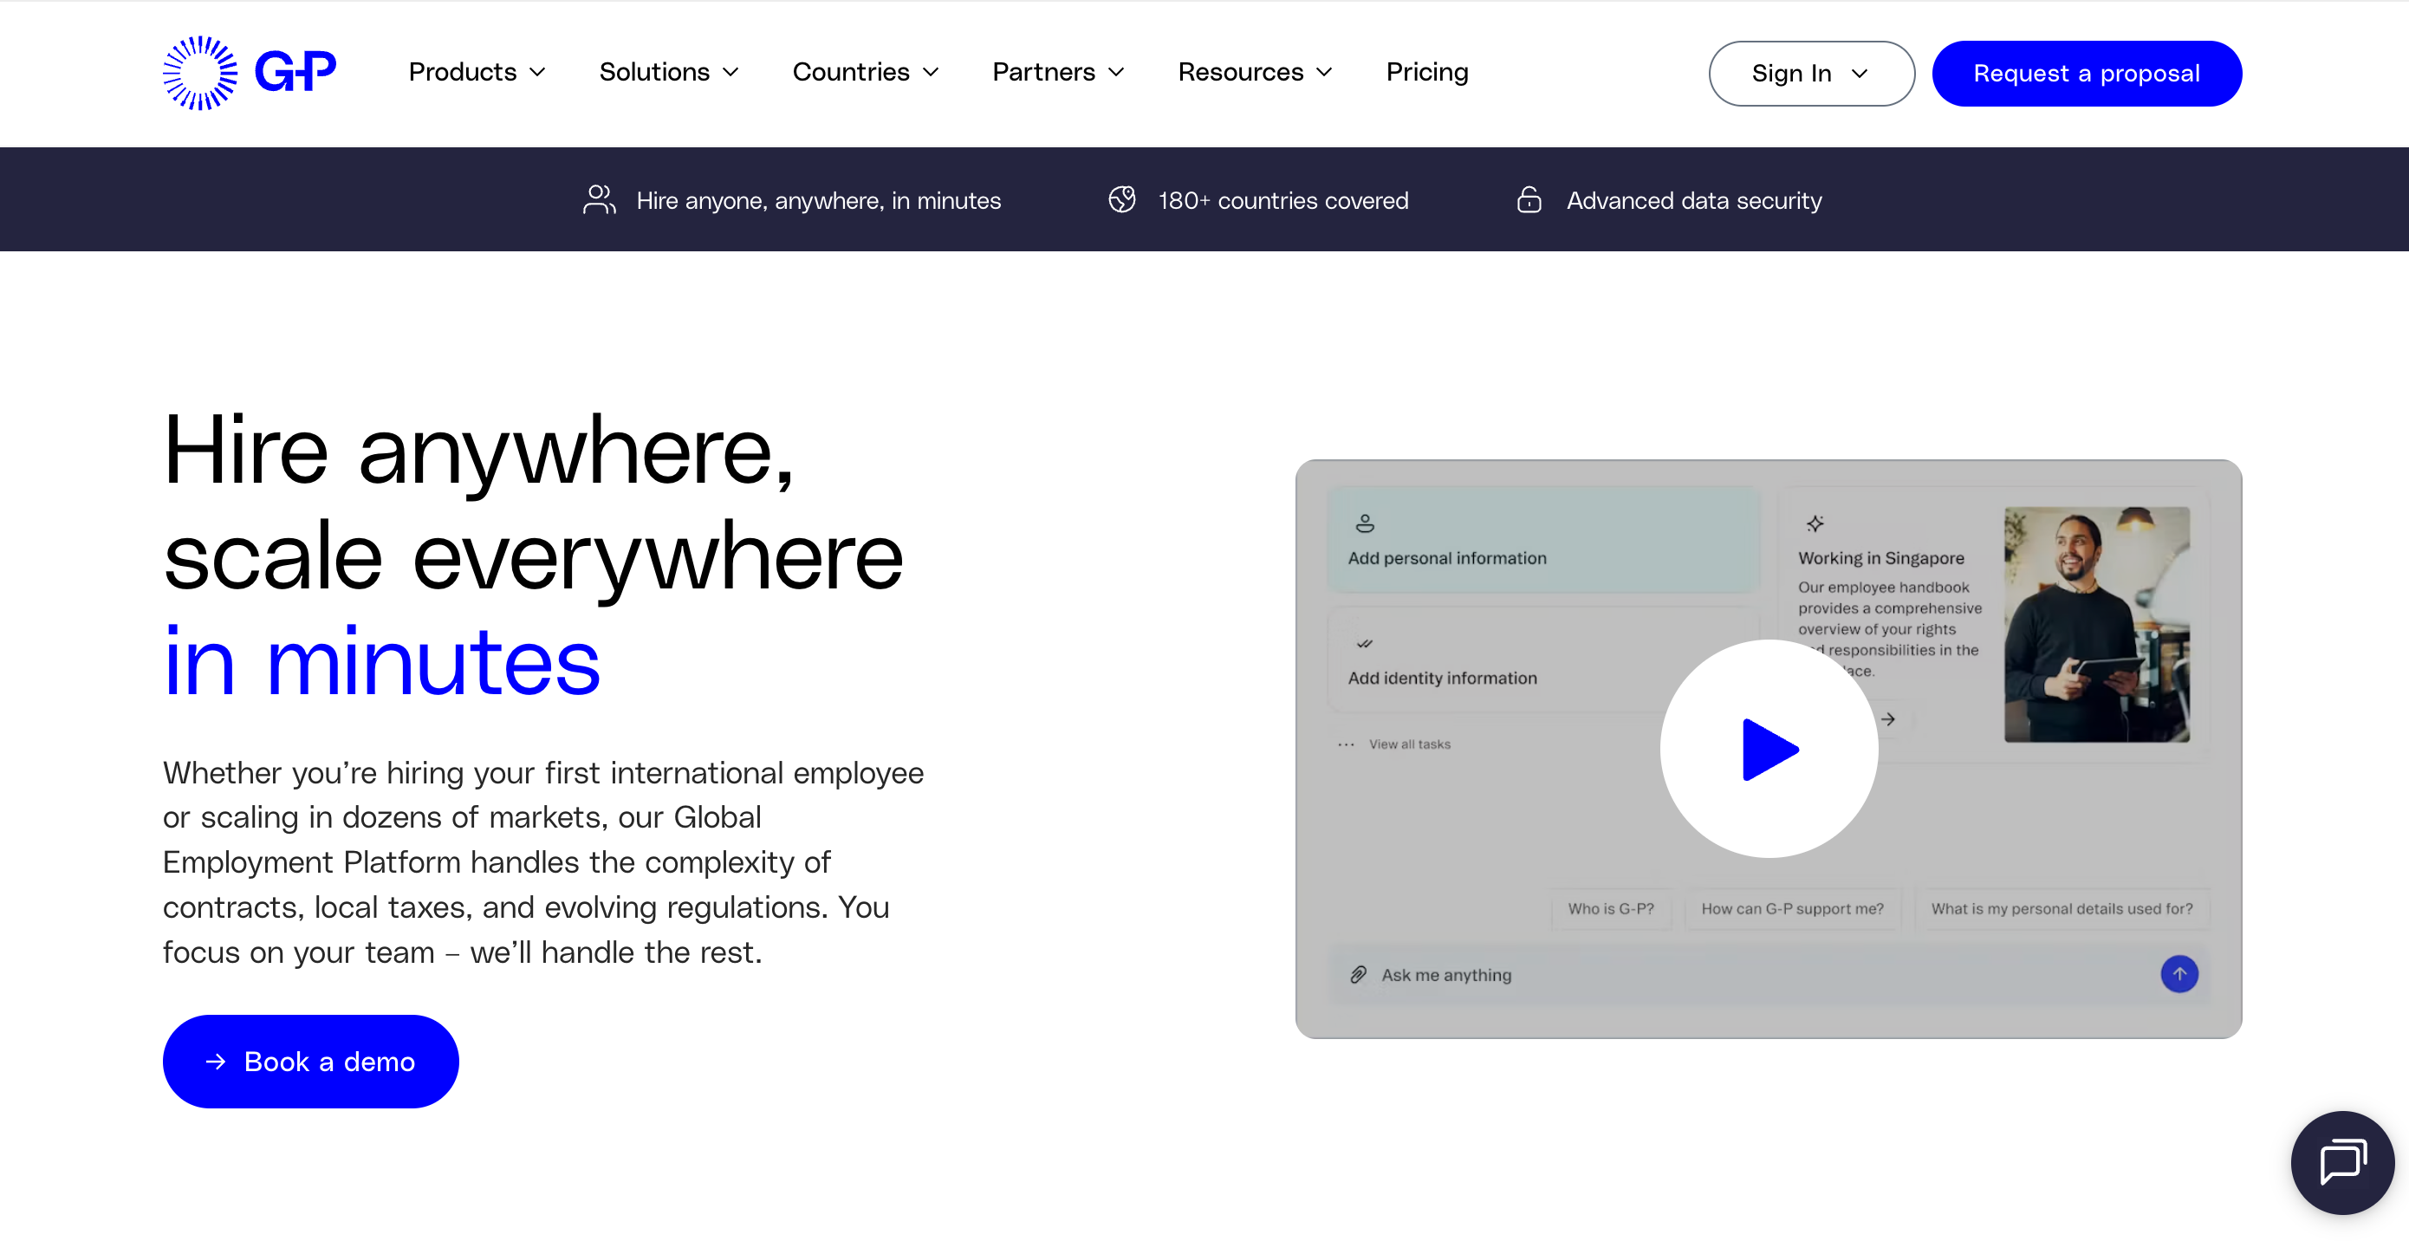The width and height of the screenshot is (2409, 1241).
Task: Open the chat widget bubble
Action: (x=2341, y=1161)
